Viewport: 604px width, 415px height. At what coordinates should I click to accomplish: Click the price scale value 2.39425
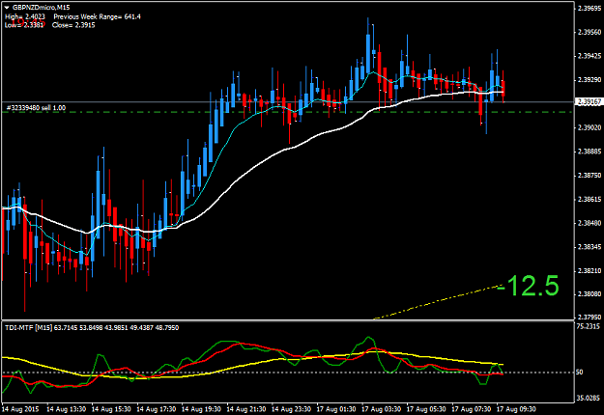(x=590, y=56)
